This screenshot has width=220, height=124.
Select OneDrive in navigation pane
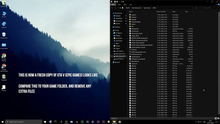click(117, 27)
